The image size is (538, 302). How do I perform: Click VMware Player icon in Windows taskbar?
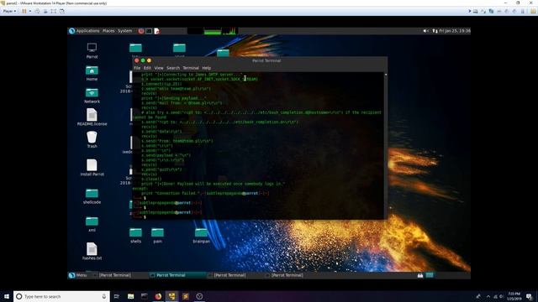pyautogui.click(x=171, y=296)
